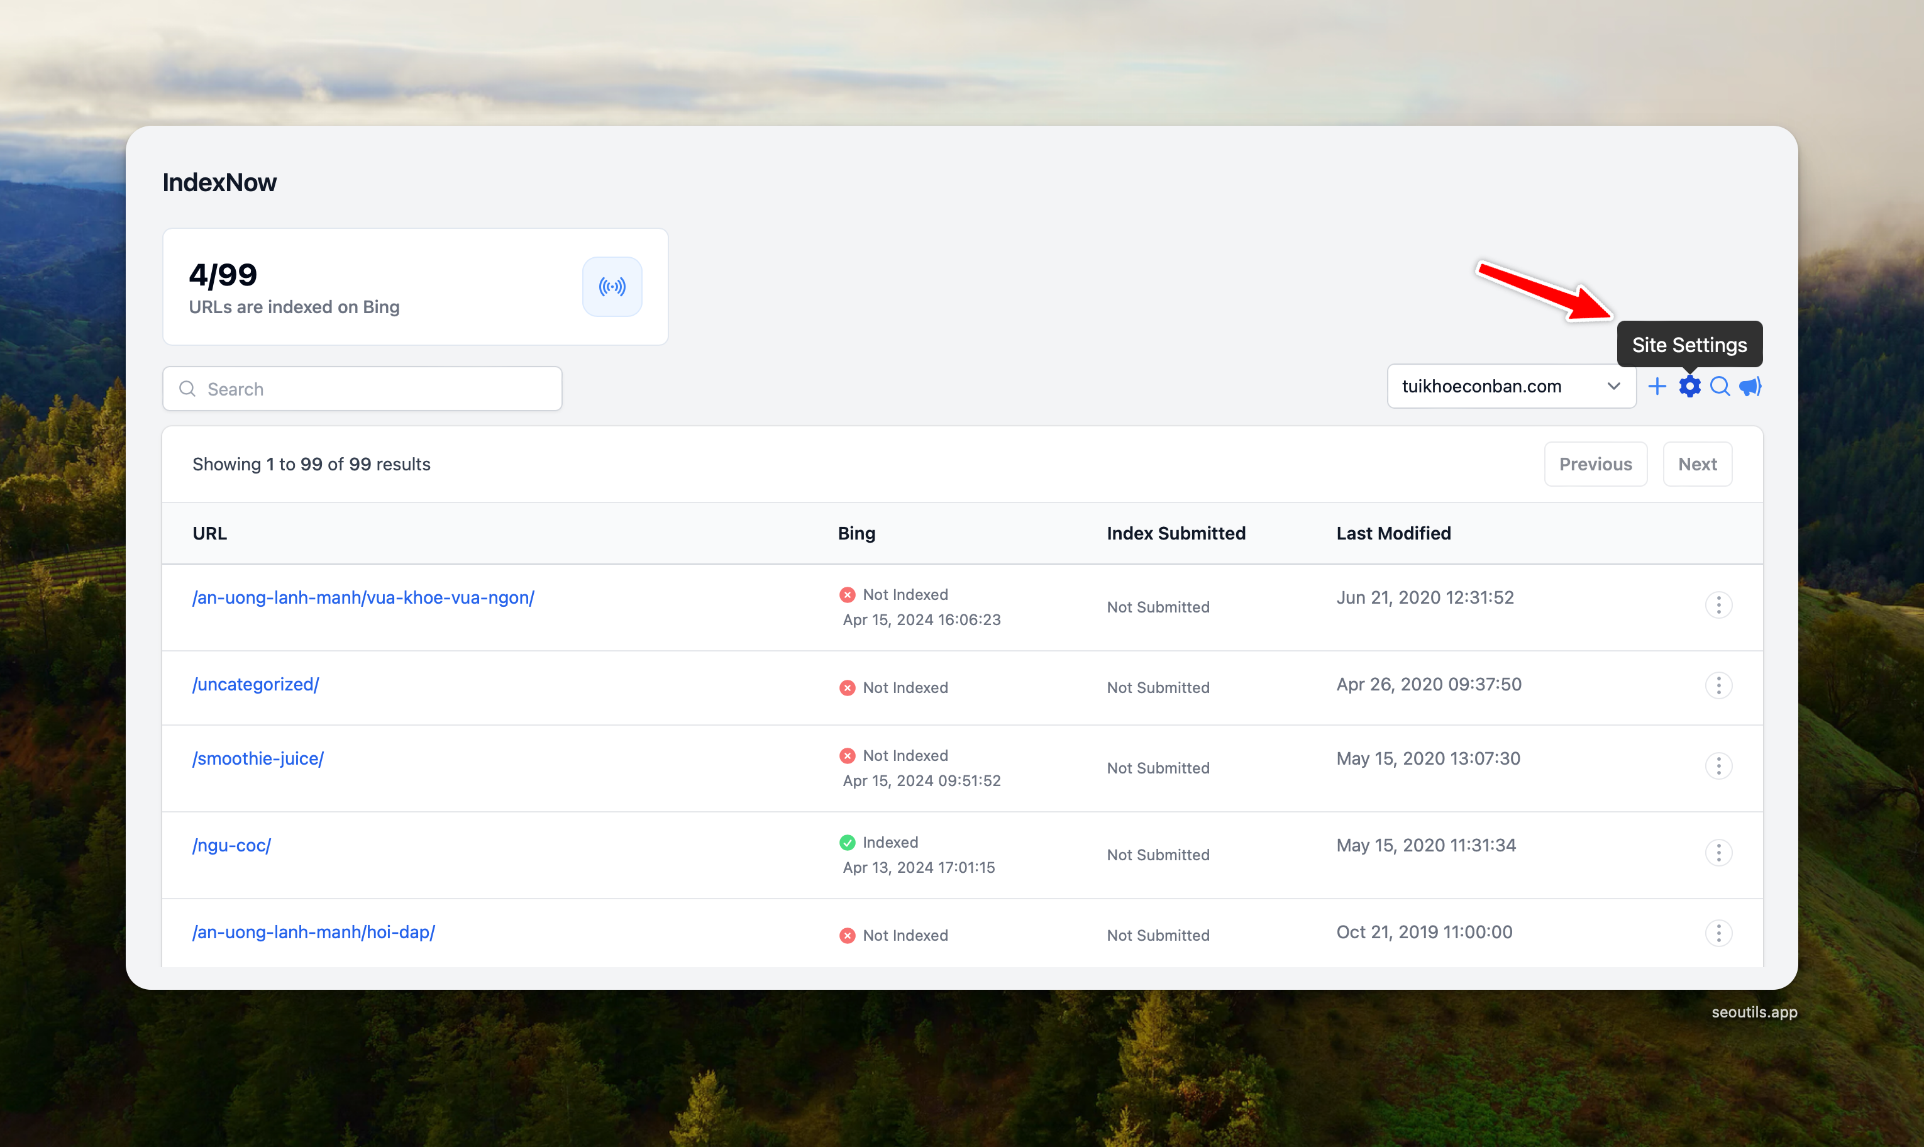Screen dimensions: 1924x1147
Task: Open the /uncategorized/ URL link
Action: point(256,684)
